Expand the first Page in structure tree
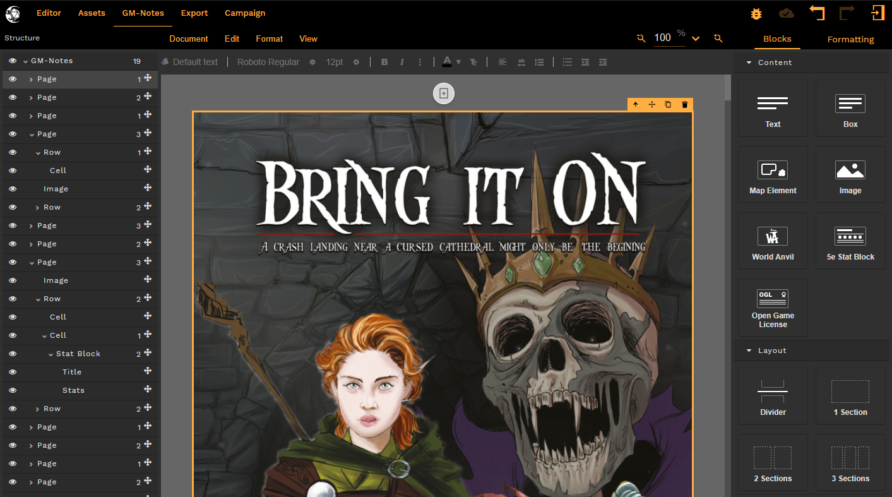Screen dimensions: 892x497 pos(32,80)
